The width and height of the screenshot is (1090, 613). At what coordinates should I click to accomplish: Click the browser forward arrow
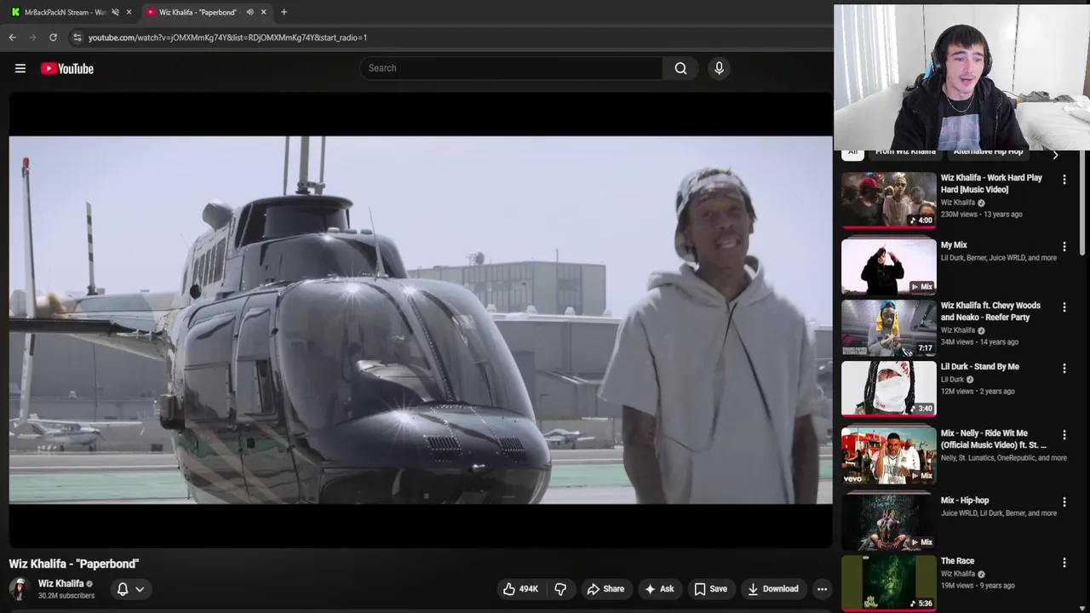[x=32, y=37]
